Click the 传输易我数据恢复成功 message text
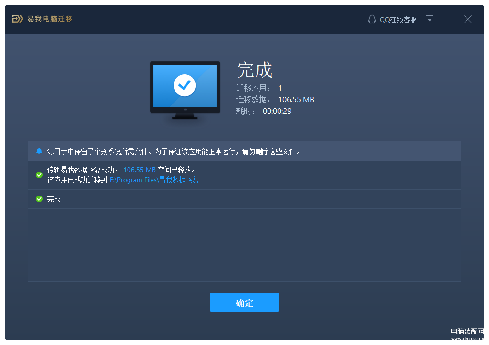This screenshot has height=345, width=489. tap(83, 170)
